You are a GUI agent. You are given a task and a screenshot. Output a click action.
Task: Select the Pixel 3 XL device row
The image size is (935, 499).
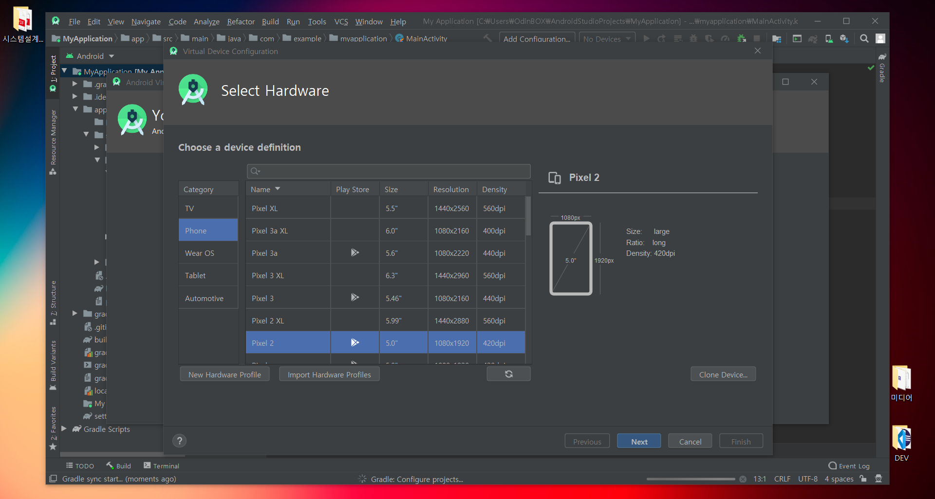pyautogui.click(x=385, y=275)
